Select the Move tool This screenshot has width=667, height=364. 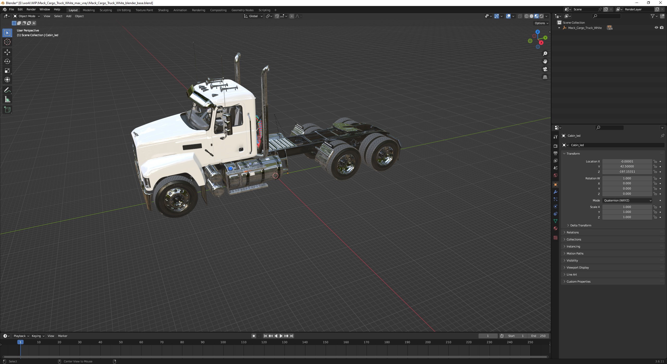[7, 52]
